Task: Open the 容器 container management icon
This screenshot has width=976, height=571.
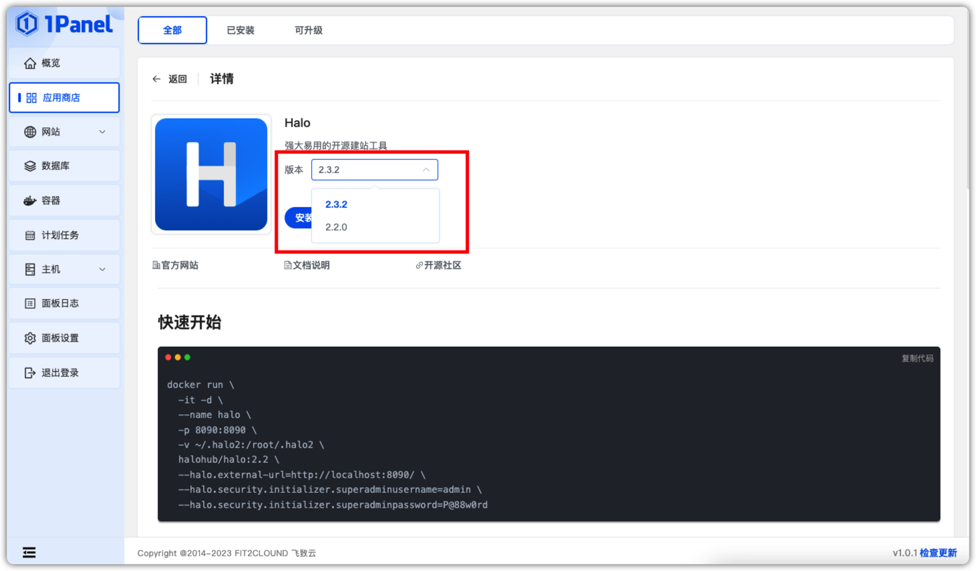Action: click(30, 200)
